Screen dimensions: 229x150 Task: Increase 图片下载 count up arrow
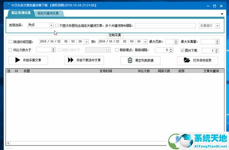pyautogui.click(x=217, y=50)
